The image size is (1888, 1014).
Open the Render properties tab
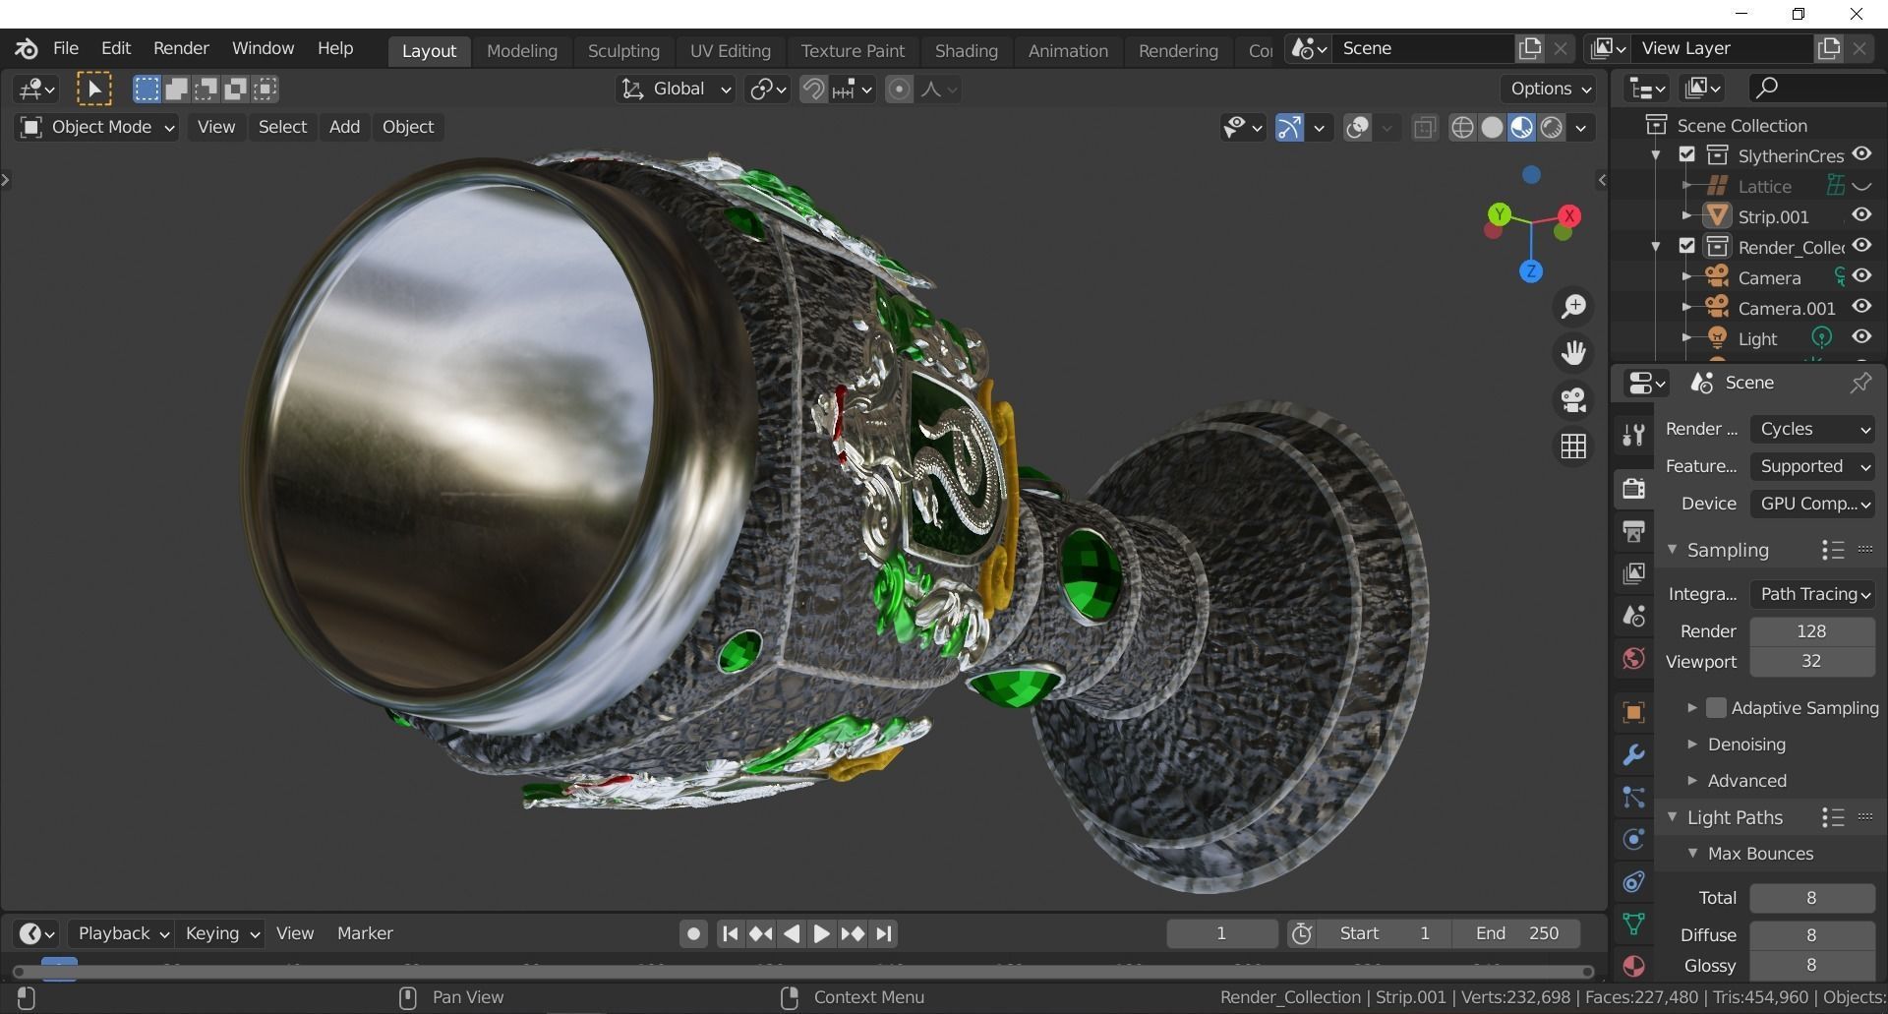1633,488
